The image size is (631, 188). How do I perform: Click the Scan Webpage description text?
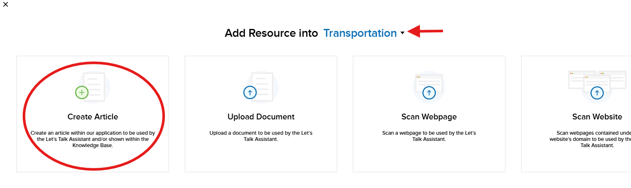(x=429, y=136)
